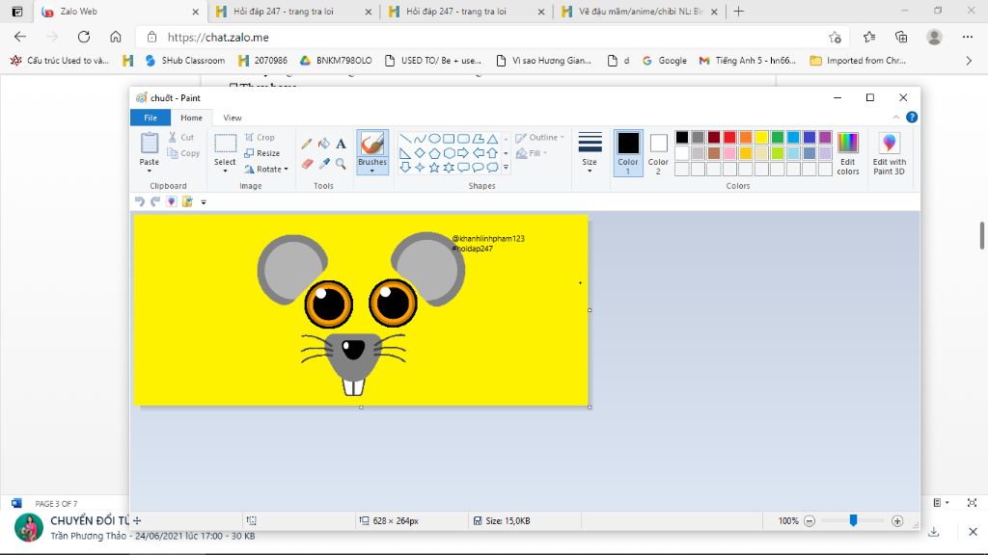
Task: Pick the Rectangle shape
Action: click(449, 139)
